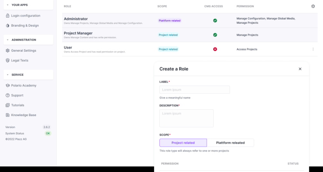Open General Settings from sidebar
The width and height of the screenshot is (323, 172).
point(24,51)
